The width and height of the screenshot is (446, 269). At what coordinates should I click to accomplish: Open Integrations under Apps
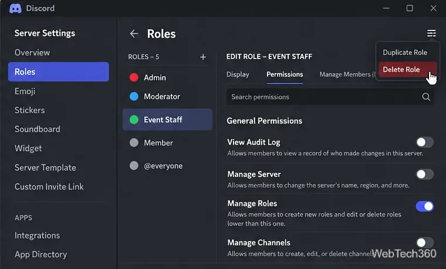point(37,236)
